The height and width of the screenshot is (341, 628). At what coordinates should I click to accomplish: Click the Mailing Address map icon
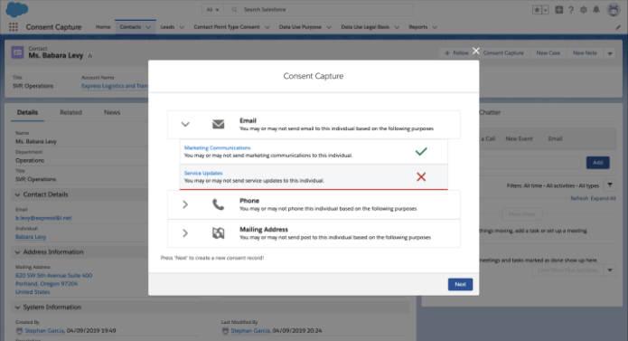(219, 233)
